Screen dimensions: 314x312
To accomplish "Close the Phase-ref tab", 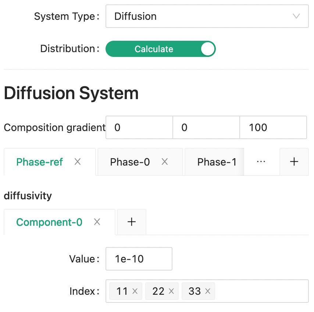I will (x=78, y=162).
